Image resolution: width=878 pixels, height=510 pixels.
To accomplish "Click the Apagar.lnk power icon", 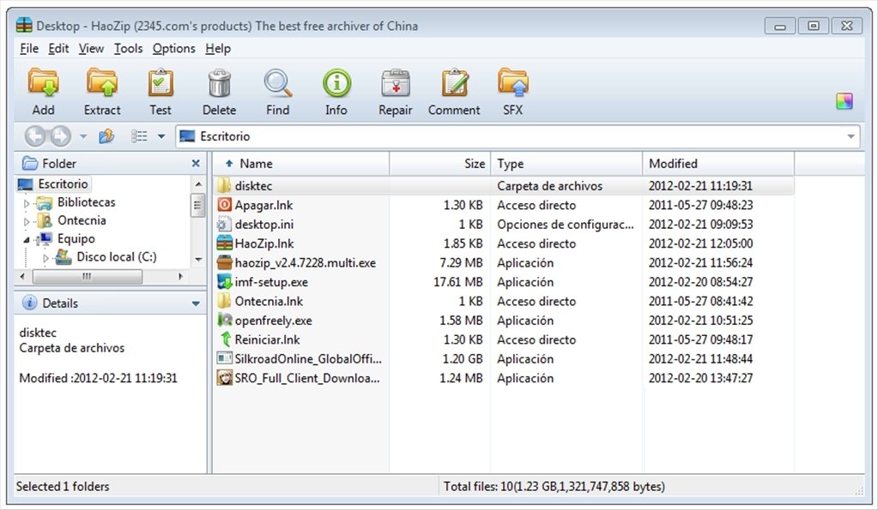I will pos(225,205).
